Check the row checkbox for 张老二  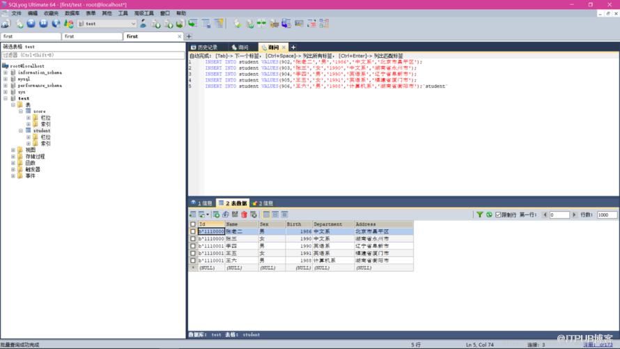point(193,231)
